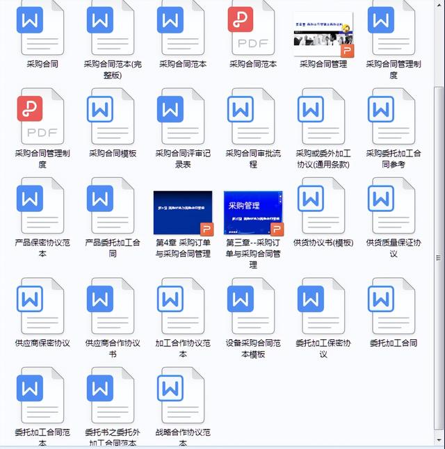Select the 采购合同范本(完整版) Word file icon
This screenshot has height=449, width=445.
pyautogui.click(x=111, y=28)
